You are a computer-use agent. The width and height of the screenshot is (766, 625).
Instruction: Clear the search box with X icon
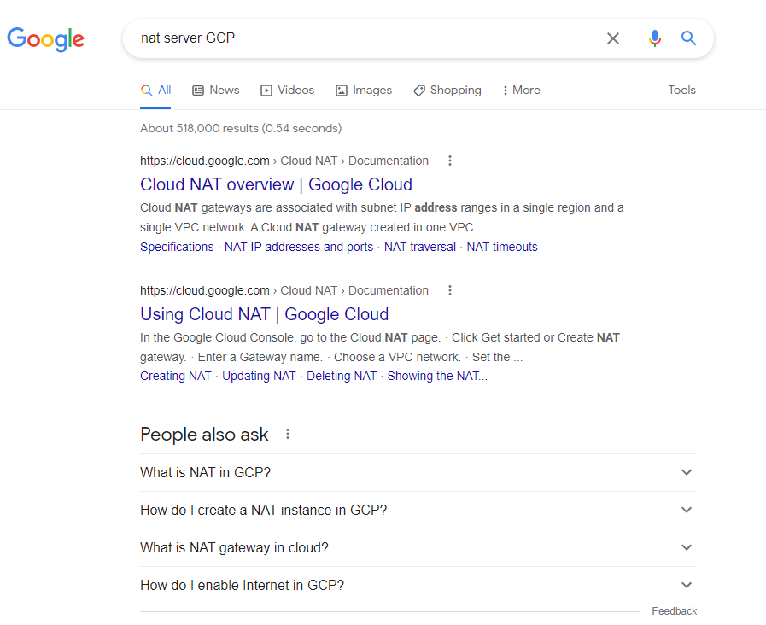[612, 38]
